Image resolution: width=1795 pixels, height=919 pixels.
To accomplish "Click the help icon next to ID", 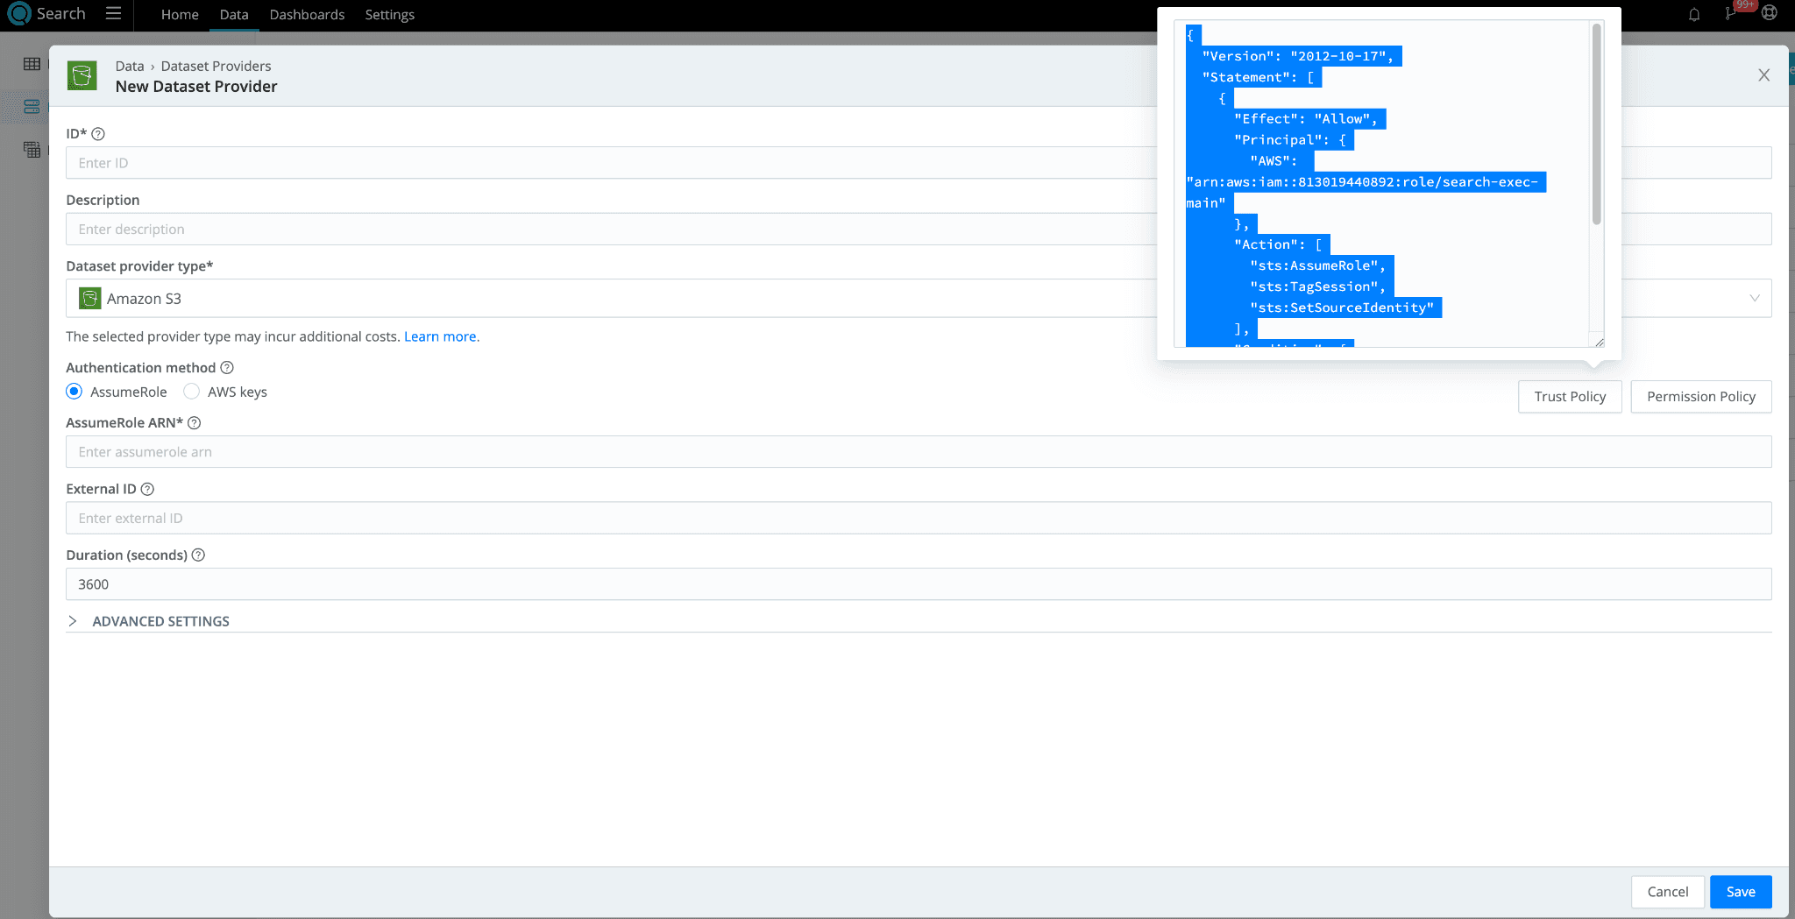I will [98, 134].
